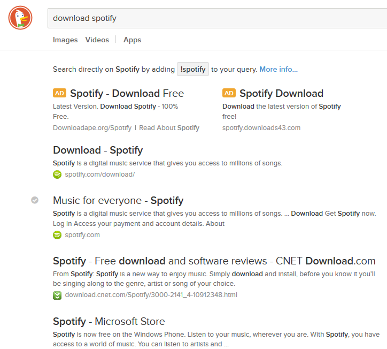Open the Music for everyone - Spotify result

point(118,201)
